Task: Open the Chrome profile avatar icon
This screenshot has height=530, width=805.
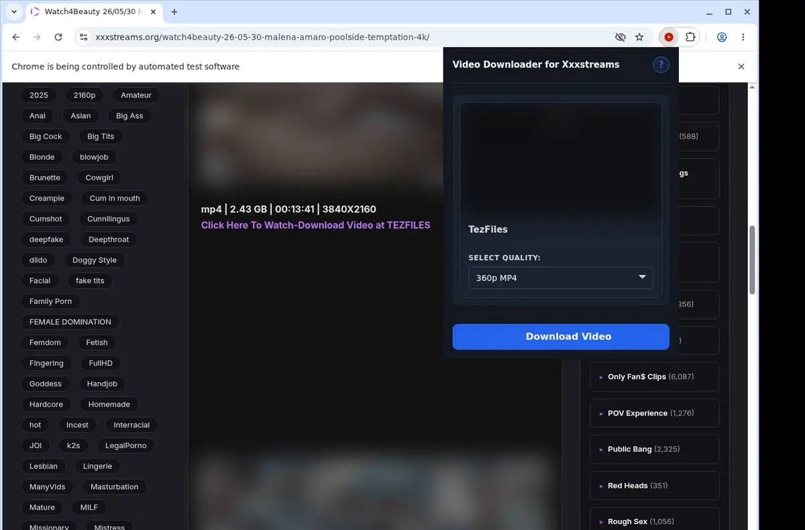Action: [x=722, y=38]
